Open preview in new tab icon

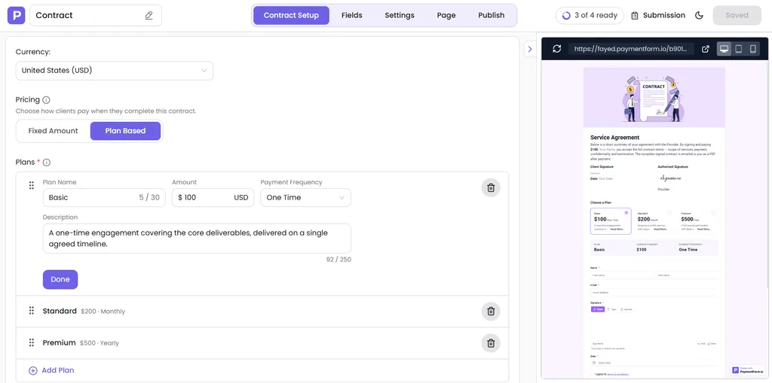coord(706,49)
